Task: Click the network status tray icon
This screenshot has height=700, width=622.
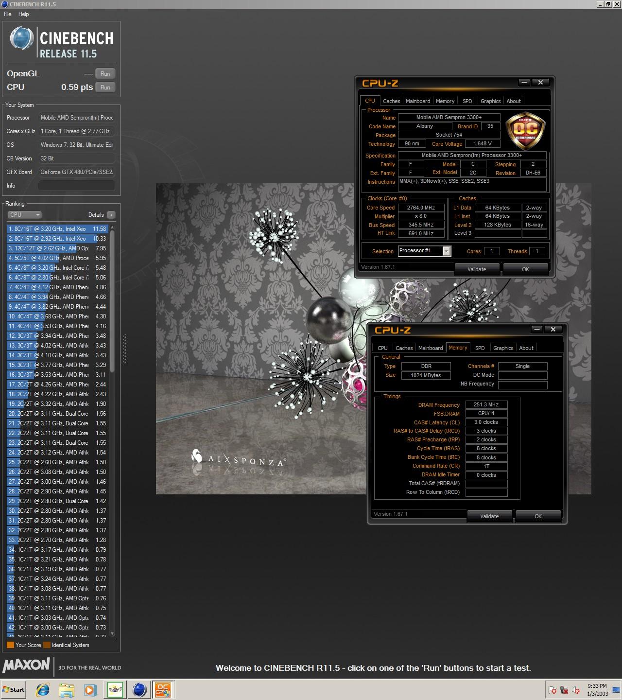Action: coord(564,690)
